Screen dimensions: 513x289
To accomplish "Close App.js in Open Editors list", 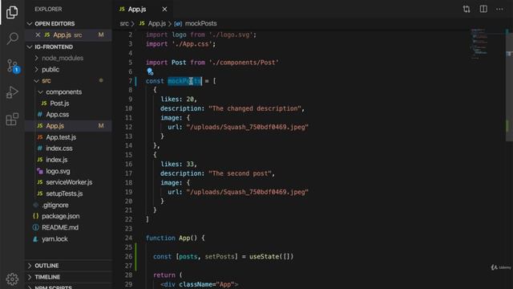I will pos(38,35).
